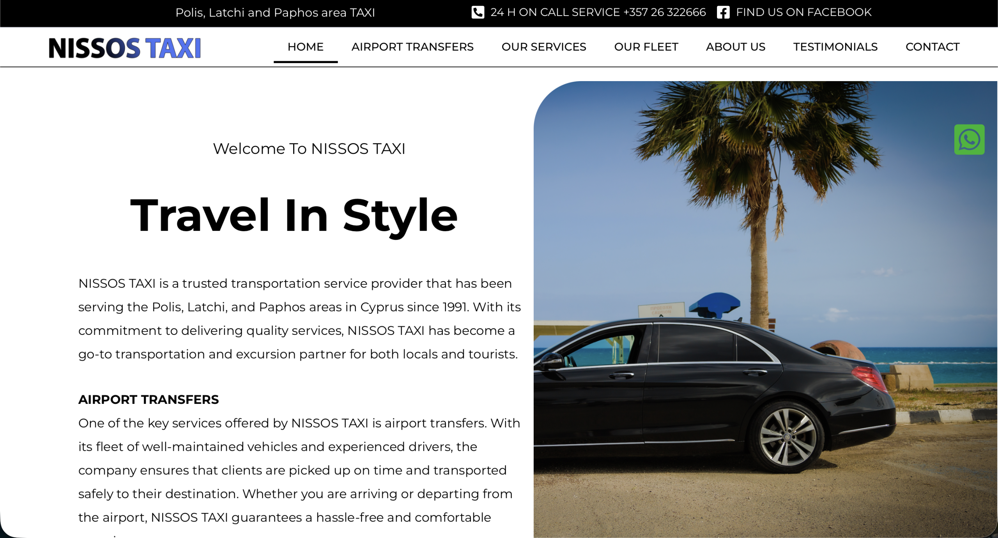Click FIND US ON FACEBOOK link
The width and height of the screenshot is (998, 538).
803,12
